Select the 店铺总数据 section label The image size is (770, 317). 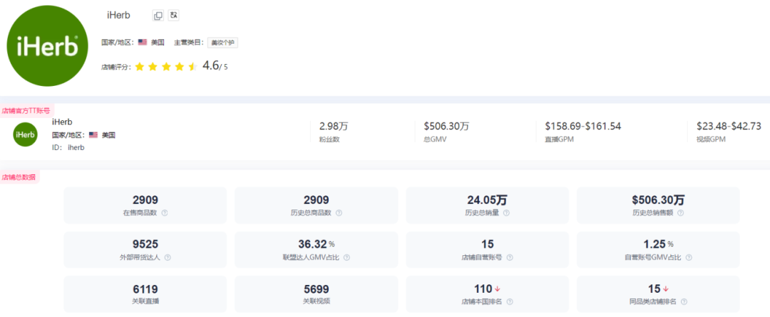(19, 177)
